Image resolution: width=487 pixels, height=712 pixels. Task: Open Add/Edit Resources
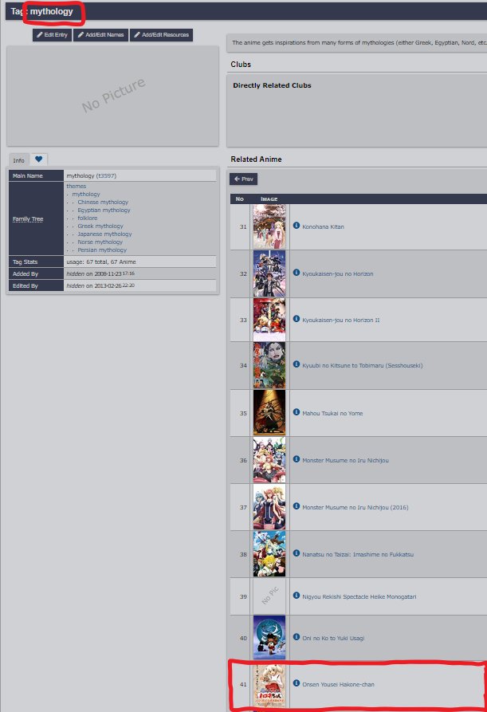click(161, 35)
